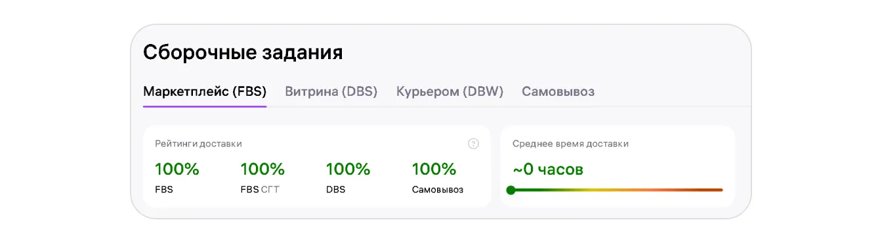The width and height of the screenshot is (882, 243).
Task: Click the Среднее время доставки label
Action: click(x=570, y=144)
